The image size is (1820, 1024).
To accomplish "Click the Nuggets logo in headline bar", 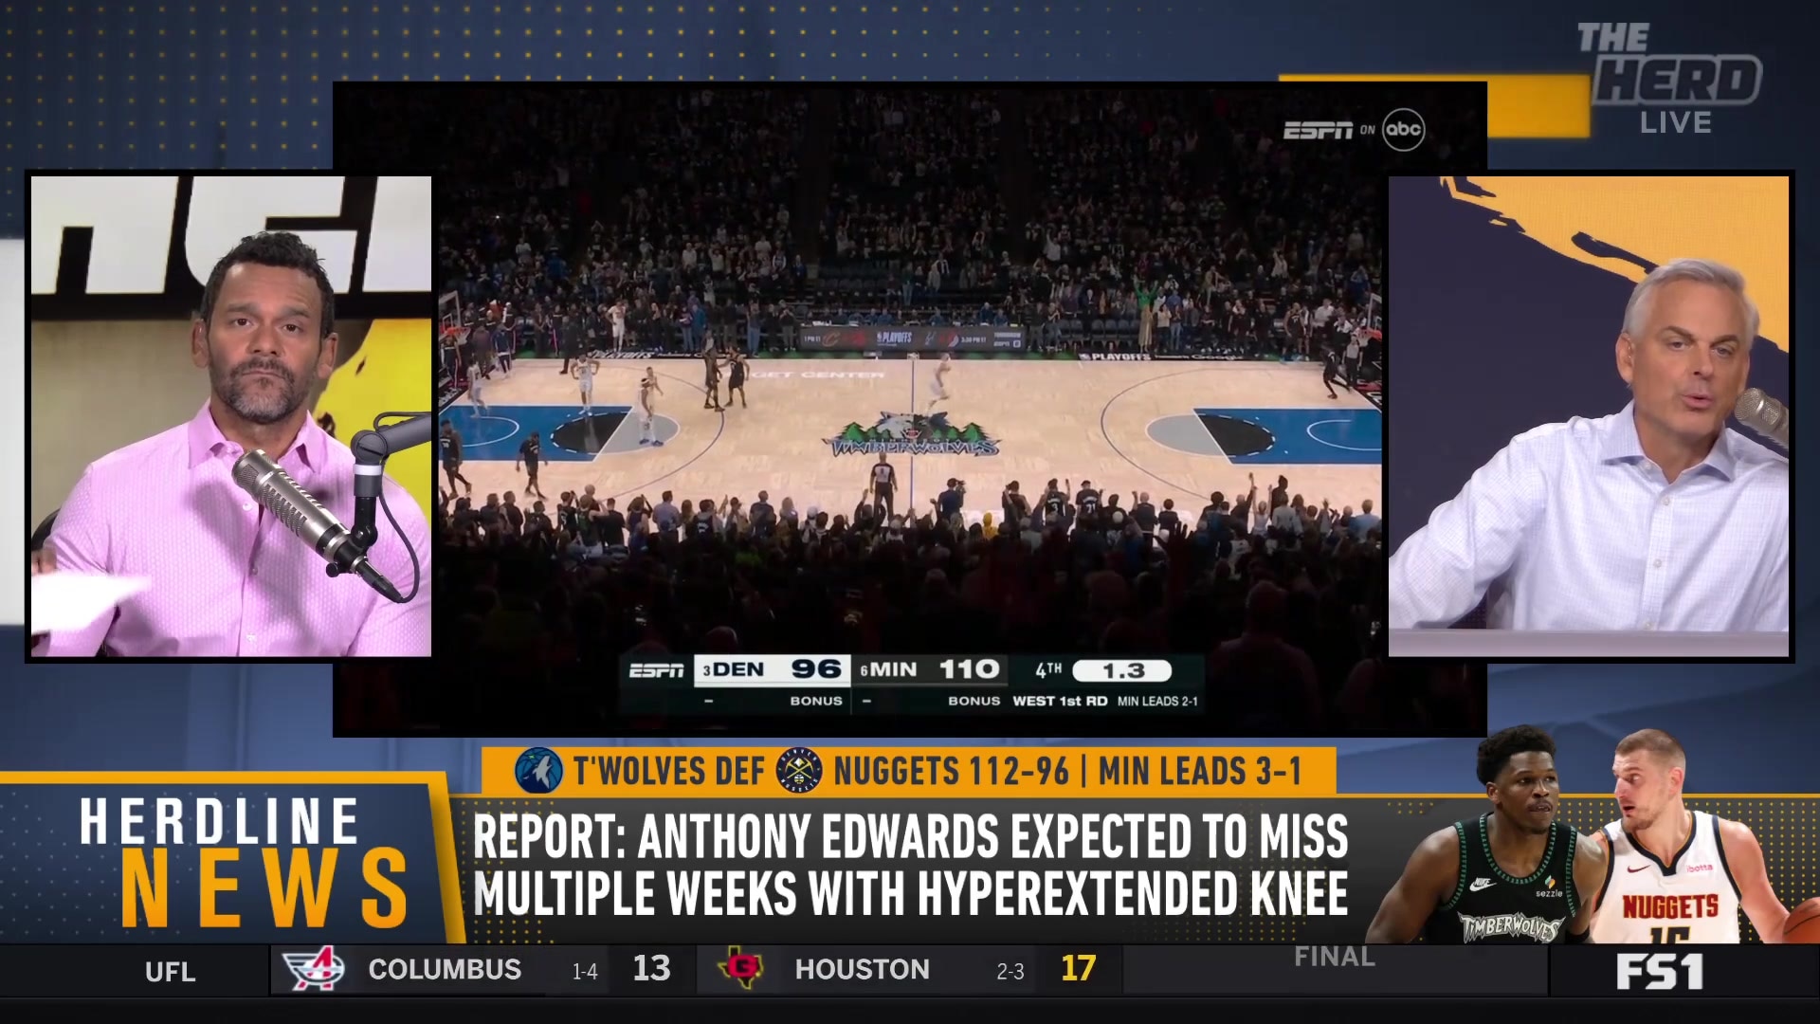I will (799, 771).
